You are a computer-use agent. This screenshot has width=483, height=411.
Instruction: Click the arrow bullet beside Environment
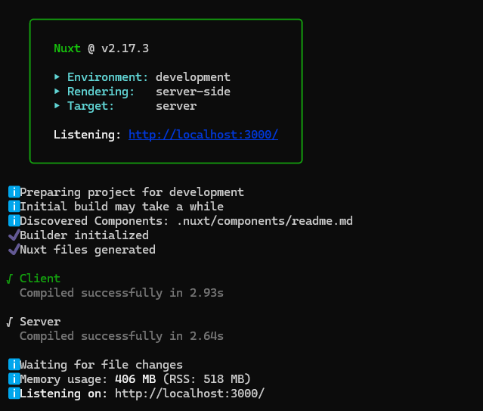57,77
